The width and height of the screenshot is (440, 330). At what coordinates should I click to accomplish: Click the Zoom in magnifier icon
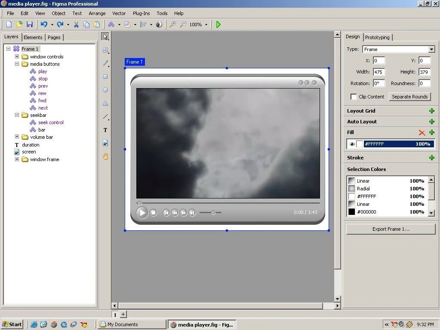[173, 24]
